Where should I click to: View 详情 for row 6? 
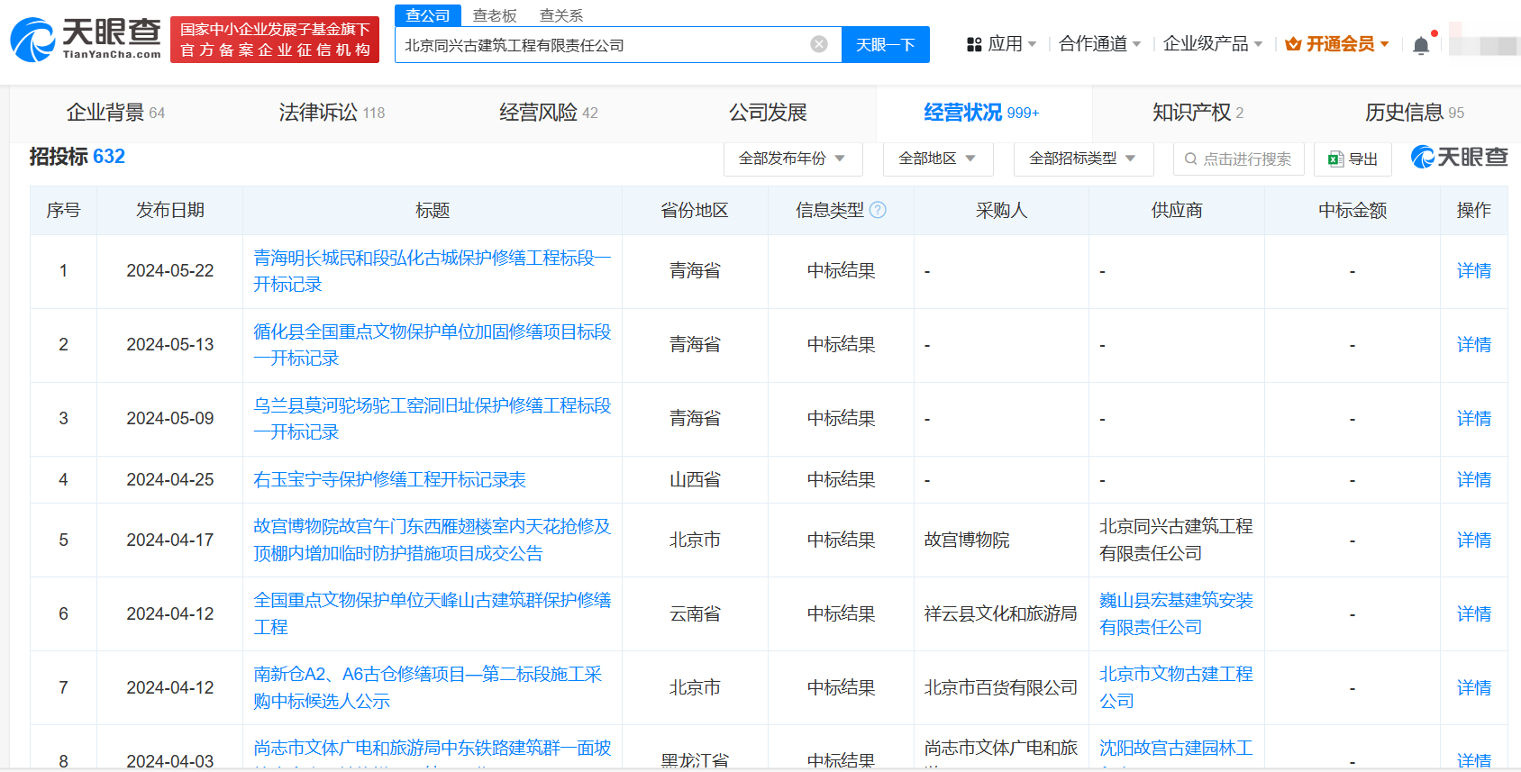[x=1474, y=614]
